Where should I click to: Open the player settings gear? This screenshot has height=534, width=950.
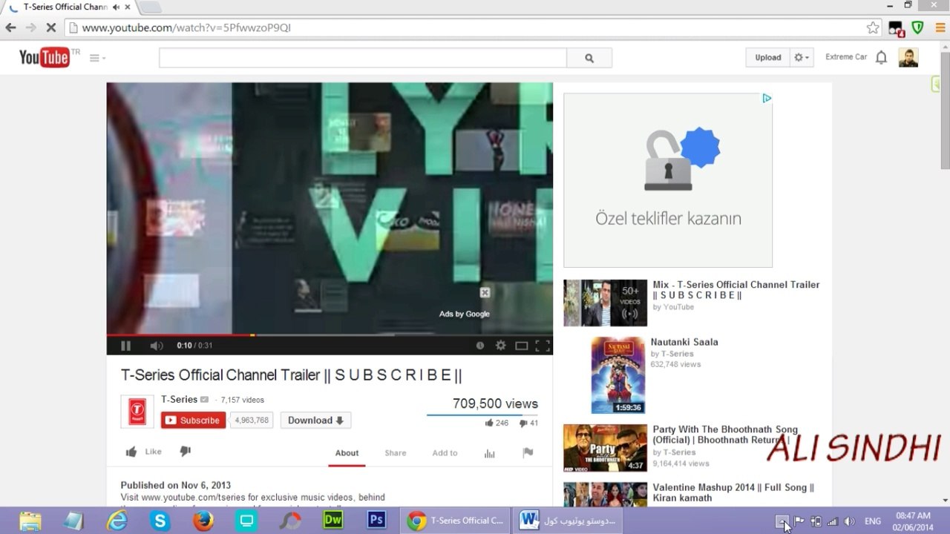501,346
